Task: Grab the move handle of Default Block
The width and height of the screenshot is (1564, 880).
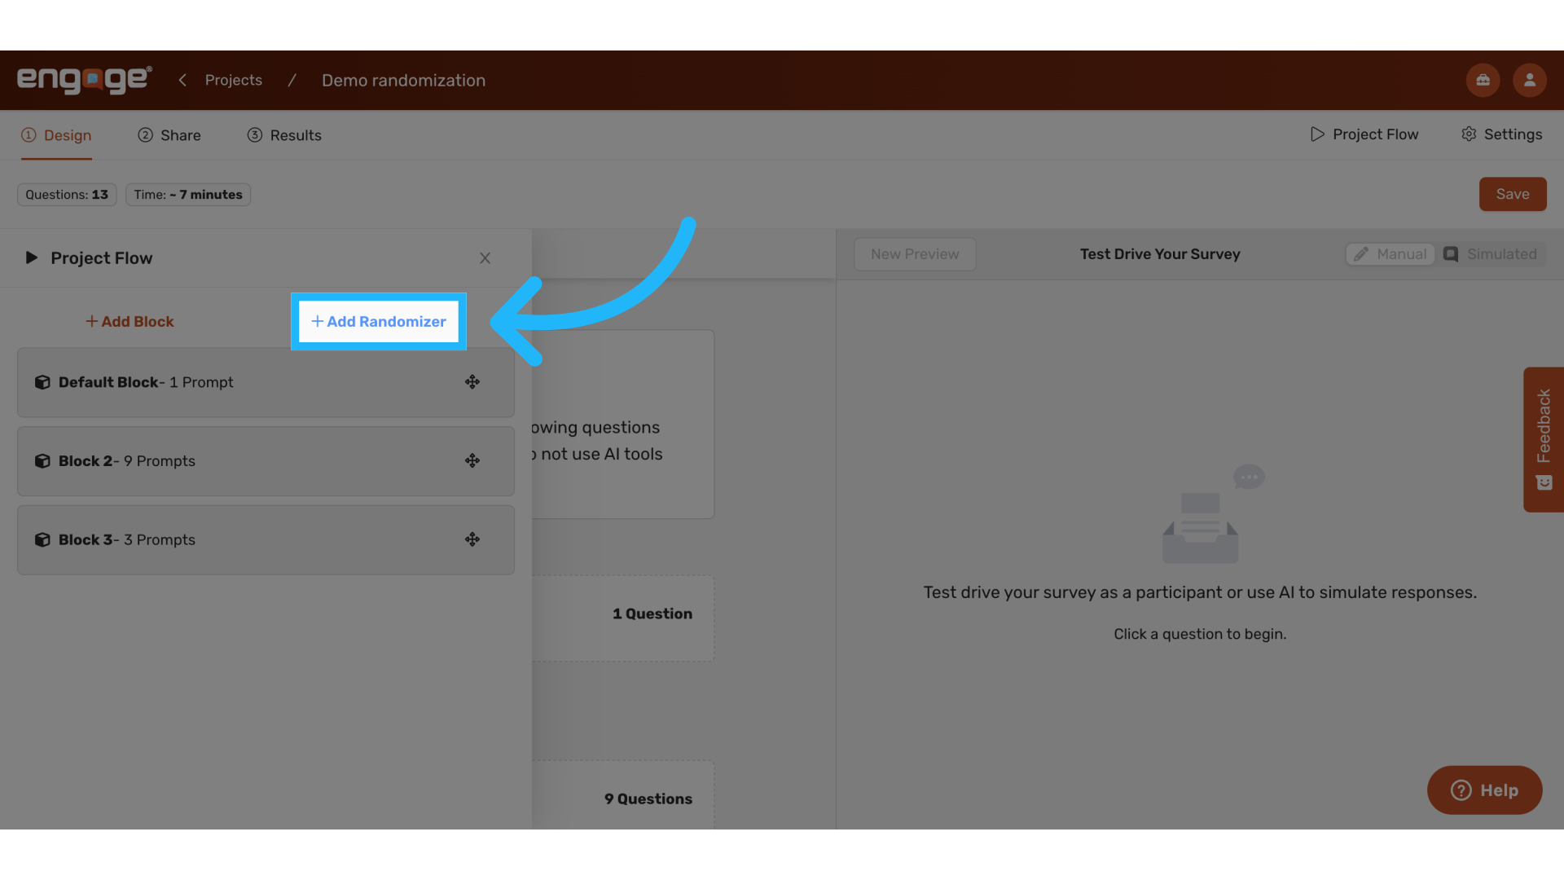Action: coord(472,382)
